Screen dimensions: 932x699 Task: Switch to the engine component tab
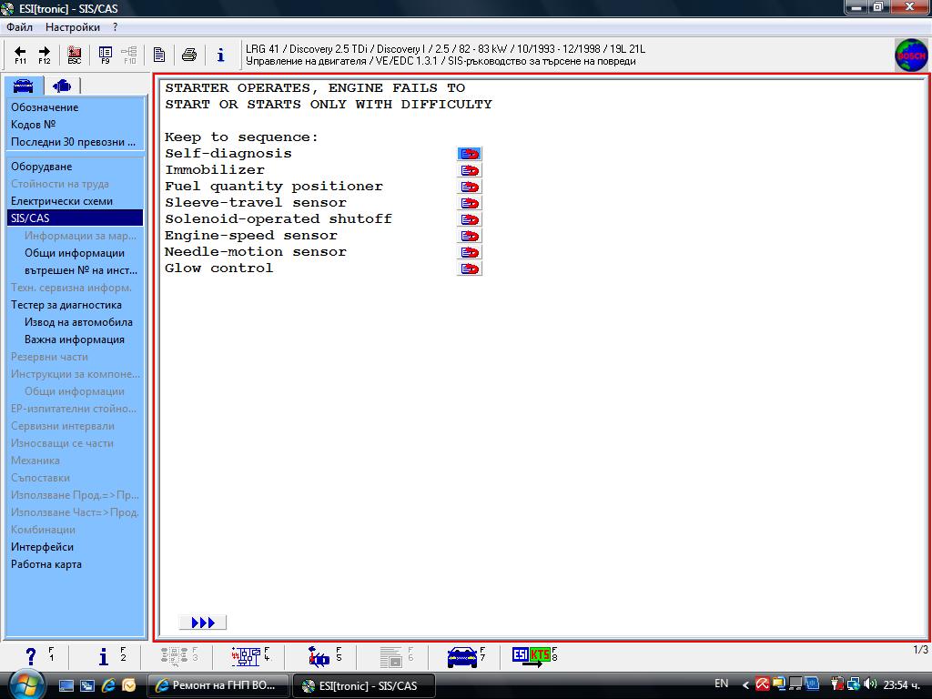click(62, 86)
